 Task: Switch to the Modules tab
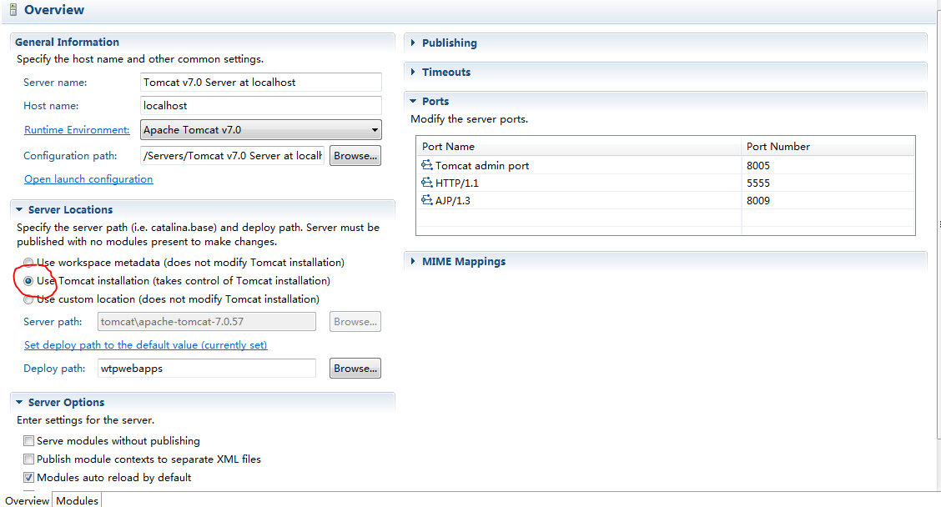coord(77,500)
